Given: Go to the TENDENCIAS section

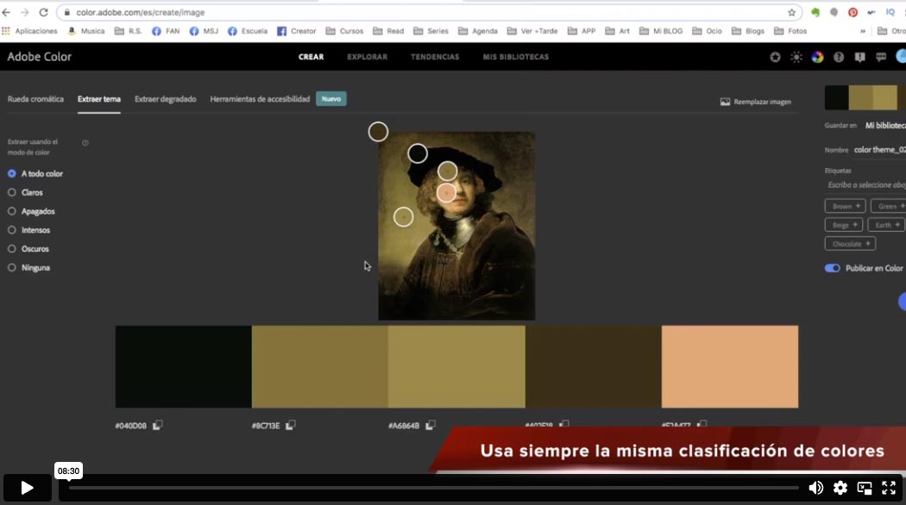Looking at the screenshot, I should click(x=435, y=57).
